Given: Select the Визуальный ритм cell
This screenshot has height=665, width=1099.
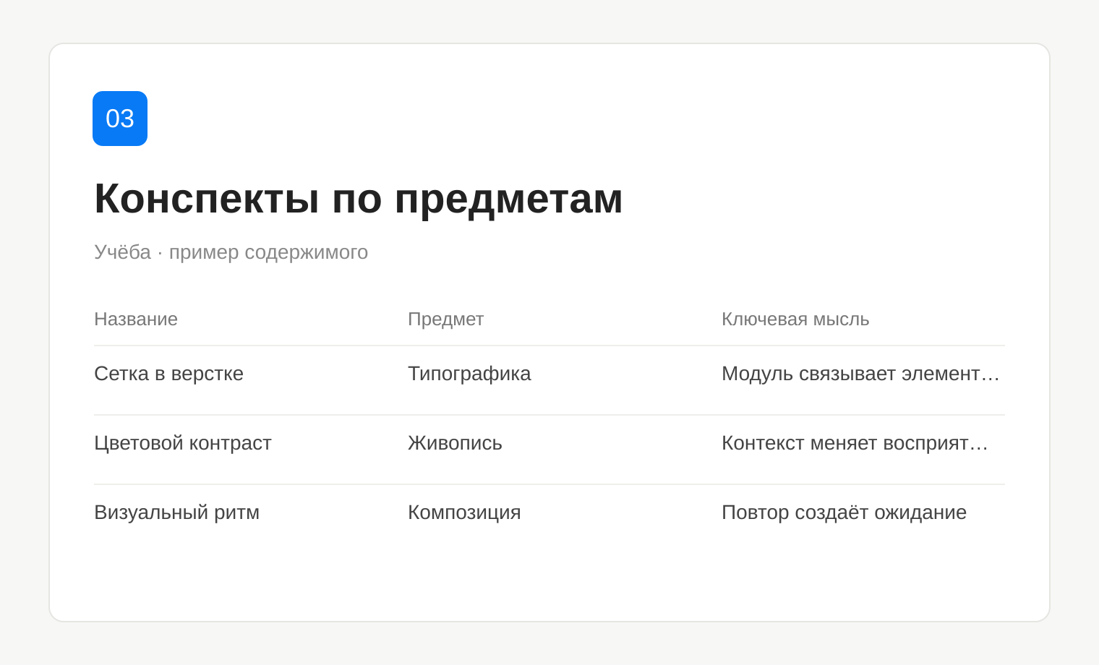Looking at the screenshot, I should point(177,512).
